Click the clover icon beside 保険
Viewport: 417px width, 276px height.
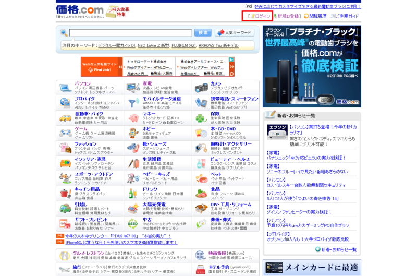pos(201,118)
